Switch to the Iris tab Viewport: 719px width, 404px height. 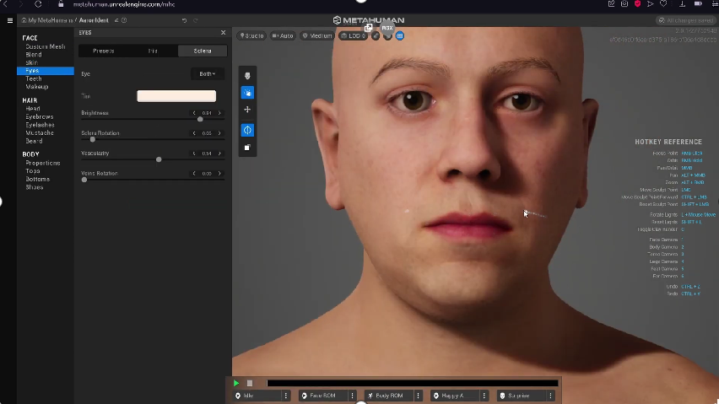[153, 51]
